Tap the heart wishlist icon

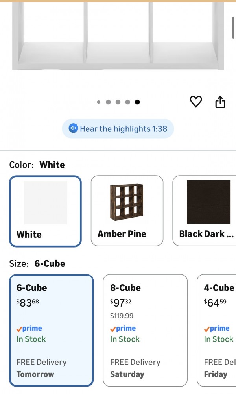click(196, 102)
